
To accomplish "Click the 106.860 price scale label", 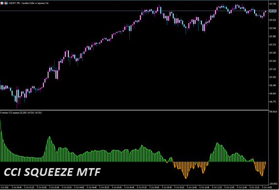I will tap(273, 94).
